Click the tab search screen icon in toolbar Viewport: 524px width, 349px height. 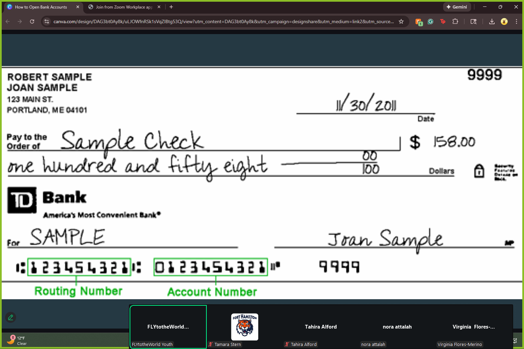pyautogui.click(x=474, y=21)
